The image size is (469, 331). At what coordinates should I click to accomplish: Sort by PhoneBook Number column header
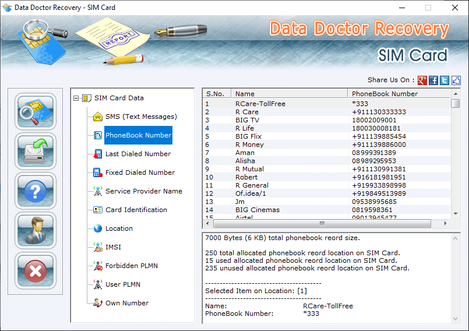click(x=399, y=94)
